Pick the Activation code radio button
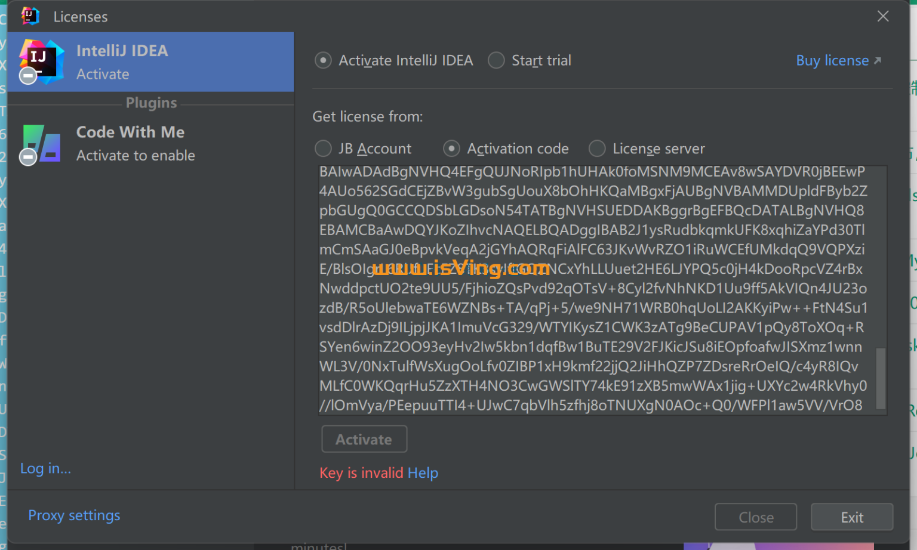The height and width of the screenshot is (550, 917). pyautogui.click(x=451, y=149)
